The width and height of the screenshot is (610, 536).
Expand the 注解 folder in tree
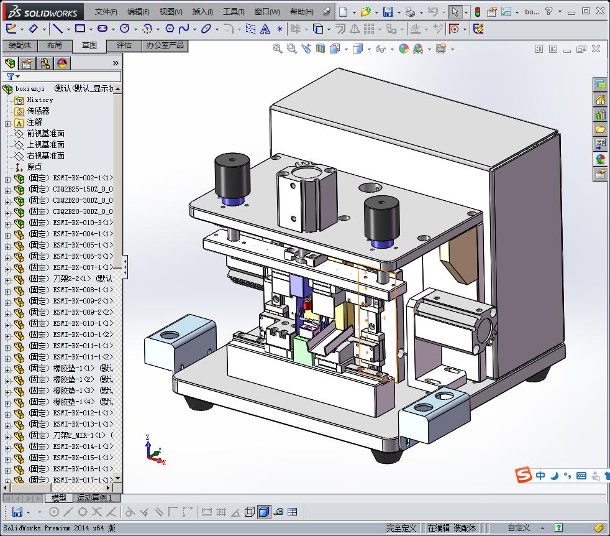point(7,122)
